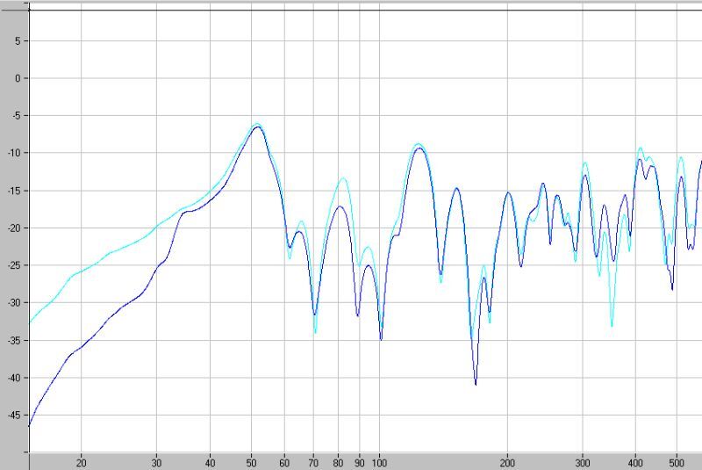Click the y-axis label "-35"

point(14,341)
